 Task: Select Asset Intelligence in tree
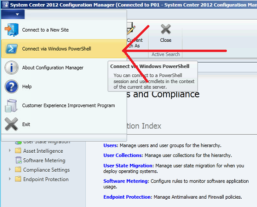tap(43, 151)
